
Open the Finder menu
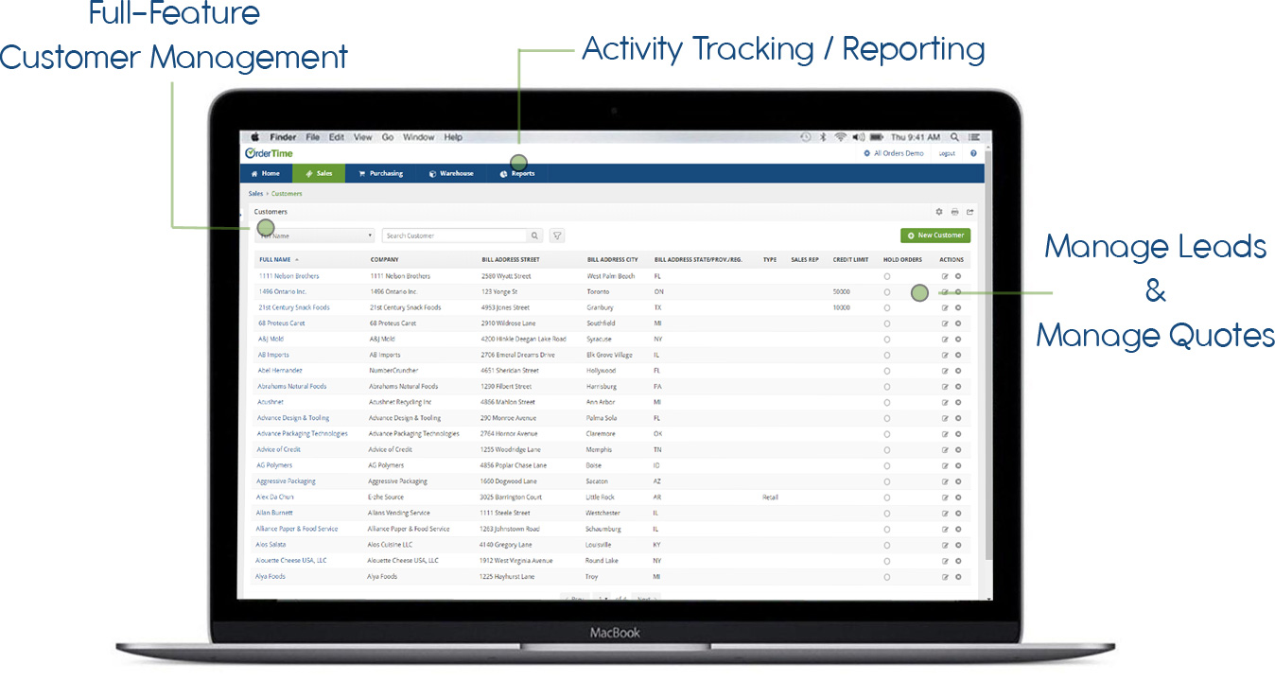point(283,137)
